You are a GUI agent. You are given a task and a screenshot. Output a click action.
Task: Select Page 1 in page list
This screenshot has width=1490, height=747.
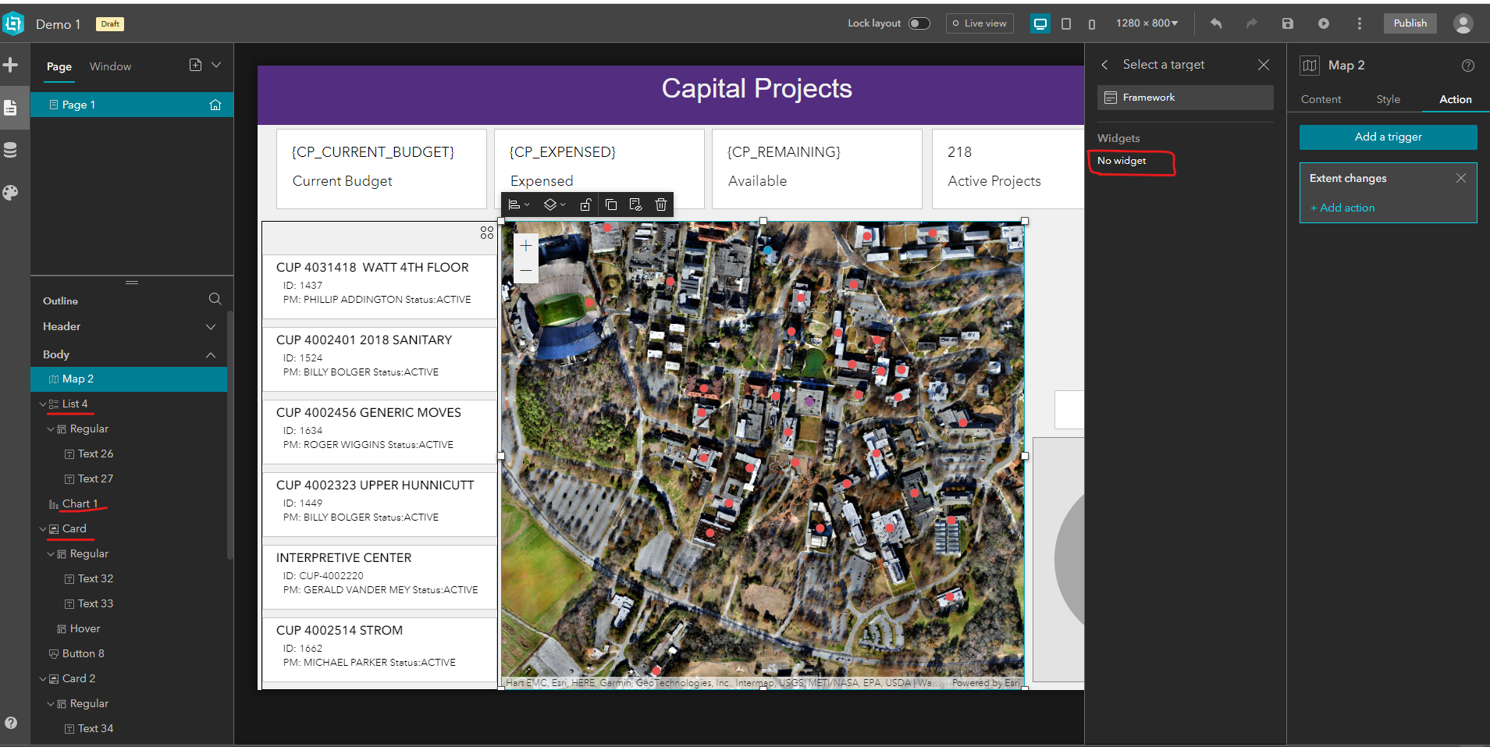[x=132, y=105]
